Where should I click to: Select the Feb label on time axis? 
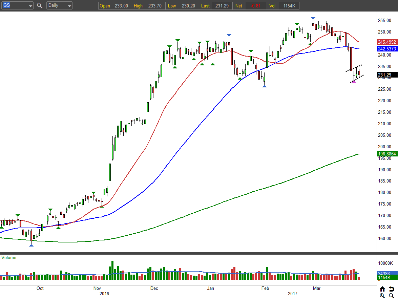click(x=265, y=289)
